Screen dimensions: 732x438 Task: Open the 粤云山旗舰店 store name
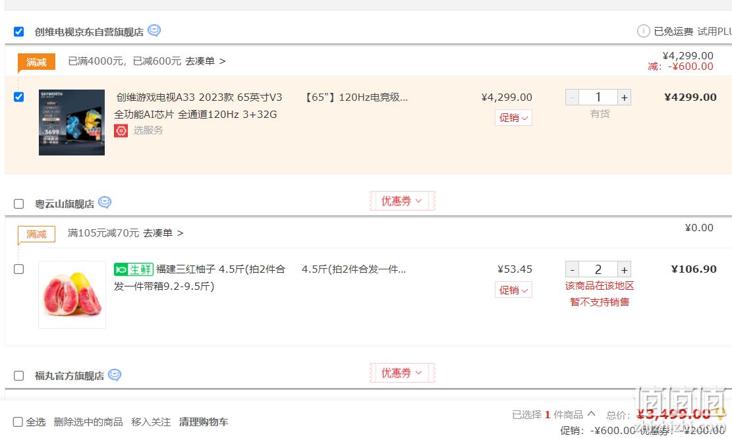click(65, 204)
